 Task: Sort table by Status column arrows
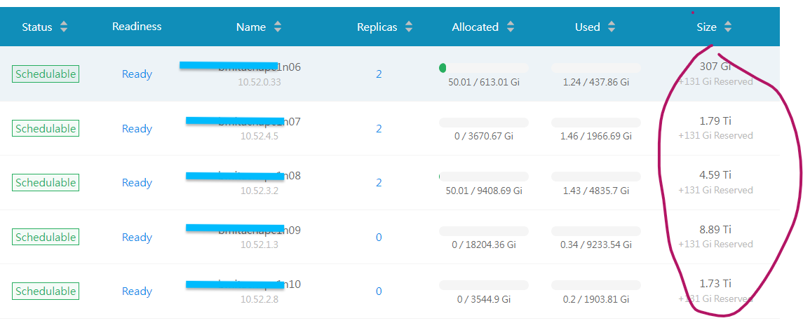click(64, 27)
